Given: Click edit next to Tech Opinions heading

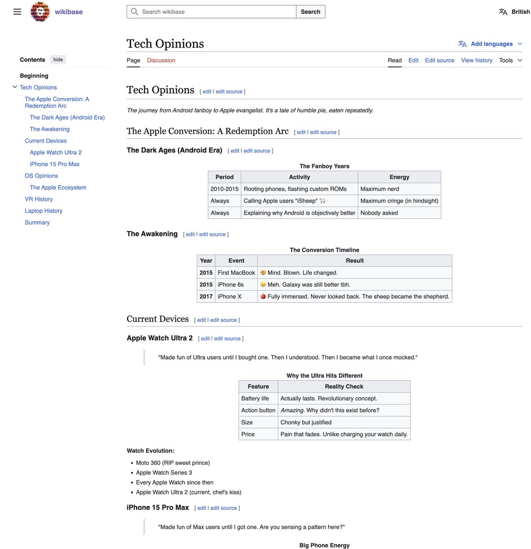Looking at the screenshot, I should tap(207, 92).
